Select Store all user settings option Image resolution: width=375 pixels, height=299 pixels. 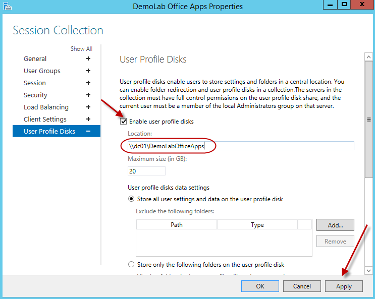[132, 199]
